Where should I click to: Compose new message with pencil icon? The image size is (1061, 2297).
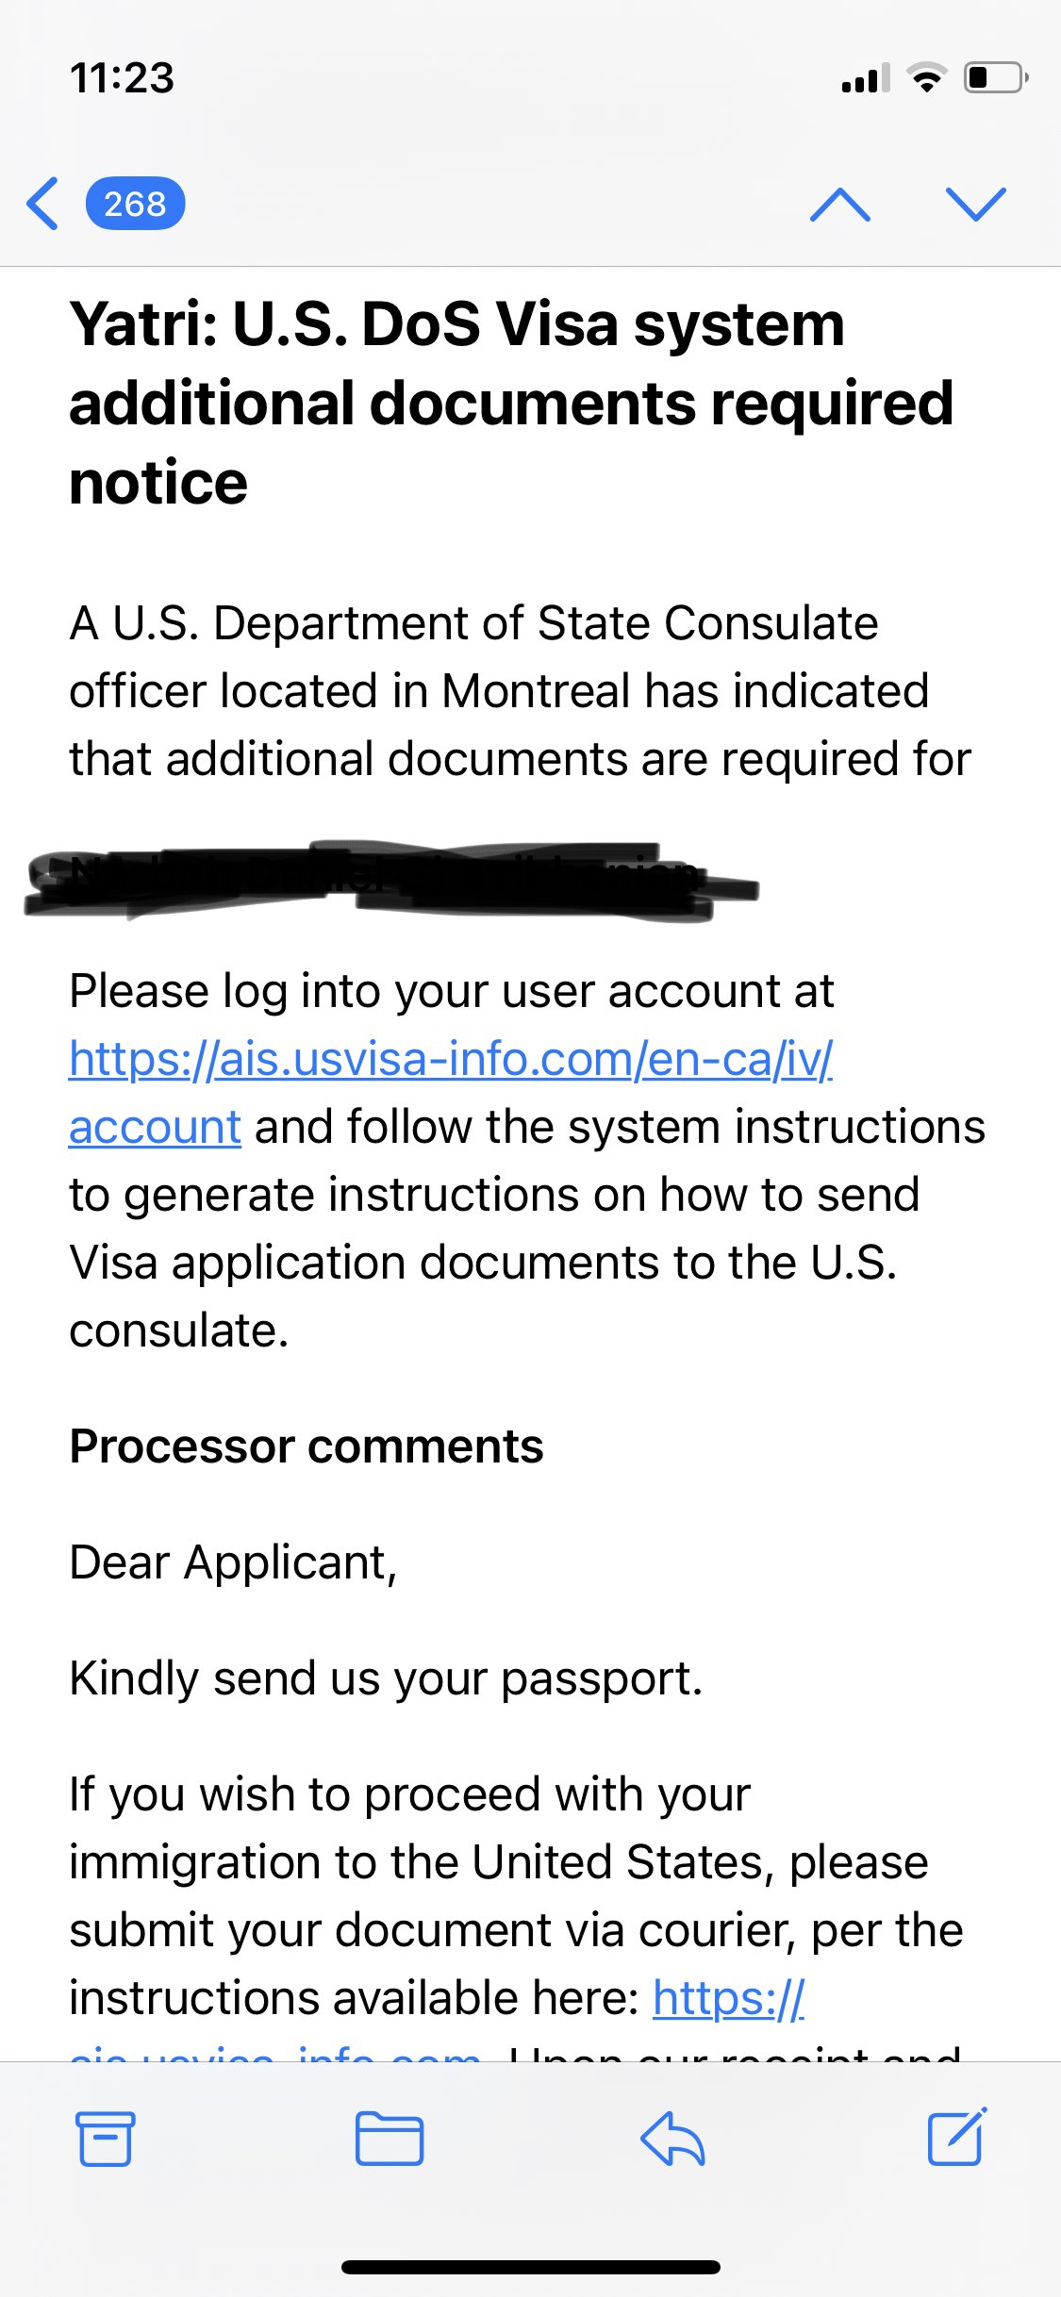(956, 2137)
